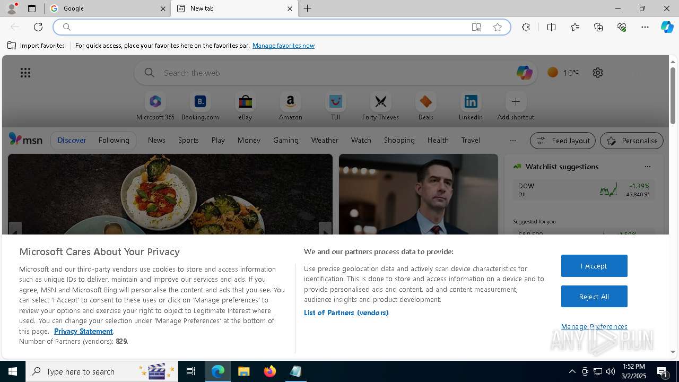Open the Sports category
This screenshot has height=382, width=679.
[188, 140]
